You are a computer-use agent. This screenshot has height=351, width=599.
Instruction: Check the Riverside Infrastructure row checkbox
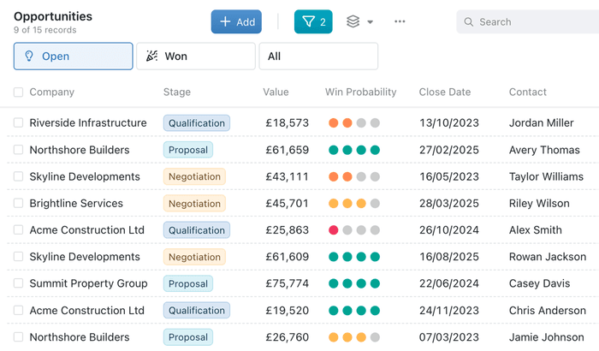[18, 123]
